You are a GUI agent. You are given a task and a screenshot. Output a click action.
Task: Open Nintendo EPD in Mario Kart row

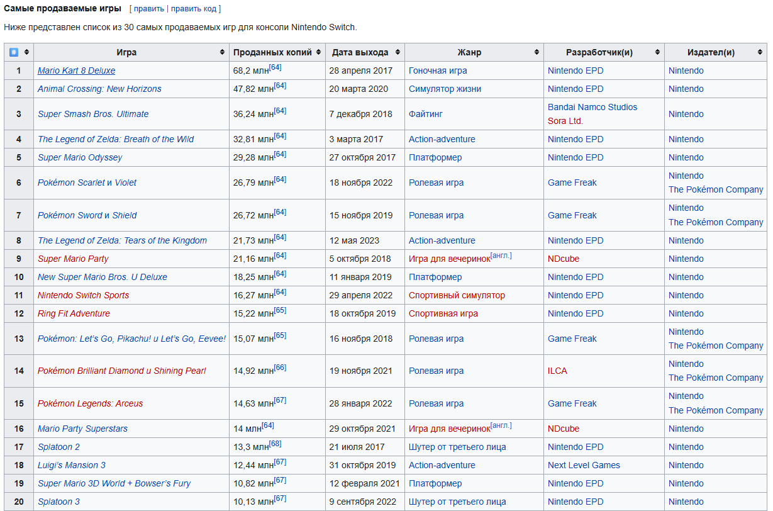point(576,70)
